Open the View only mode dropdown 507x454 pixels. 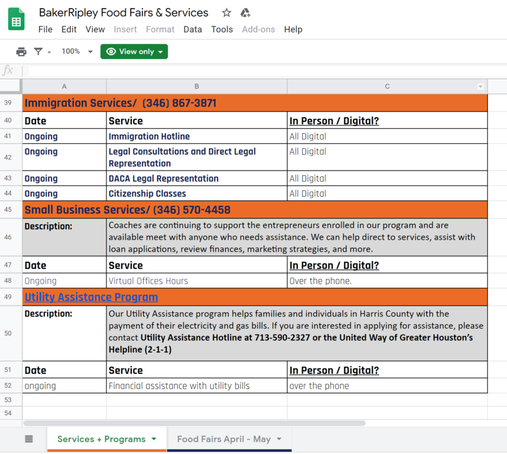[x=134, y=51]
